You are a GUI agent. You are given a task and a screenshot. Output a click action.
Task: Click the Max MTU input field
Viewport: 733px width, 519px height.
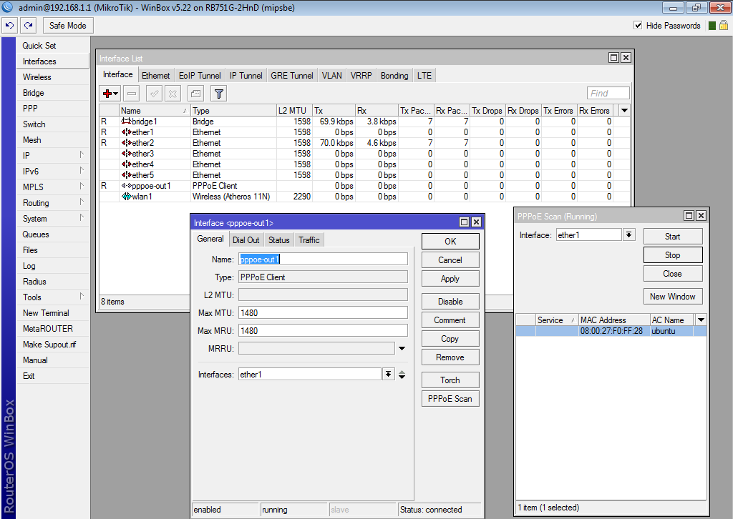click(323, 312)
